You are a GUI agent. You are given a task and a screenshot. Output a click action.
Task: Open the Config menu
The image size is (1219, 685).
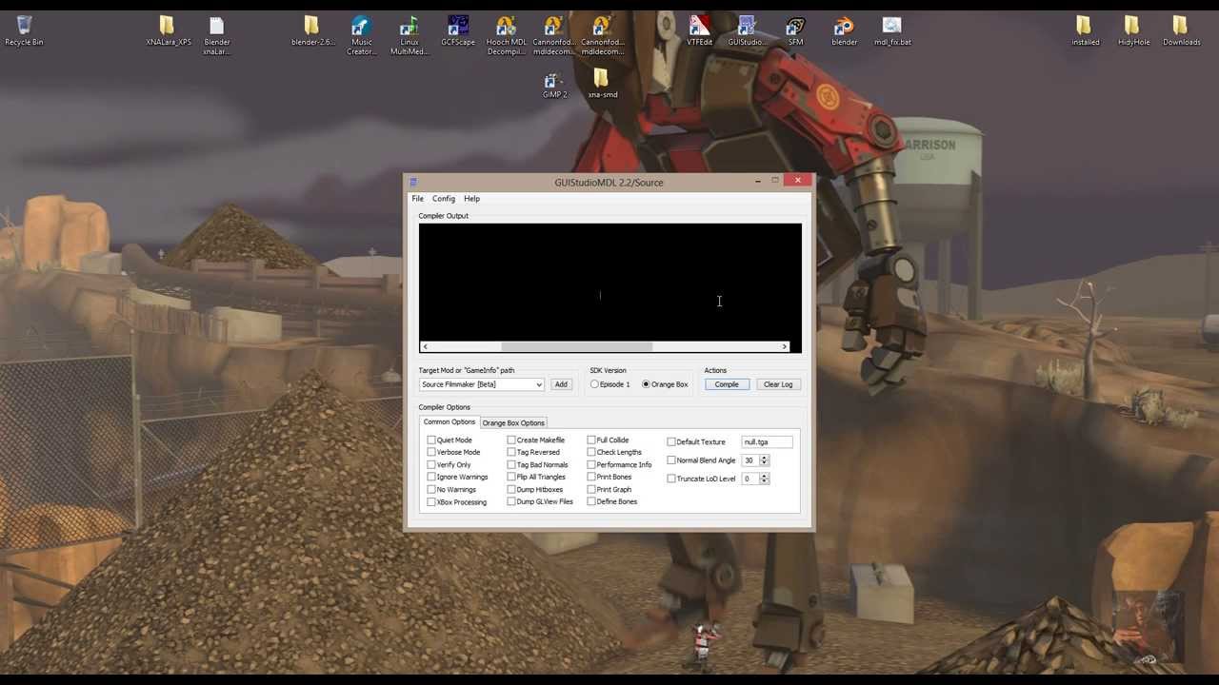(444, 199)
